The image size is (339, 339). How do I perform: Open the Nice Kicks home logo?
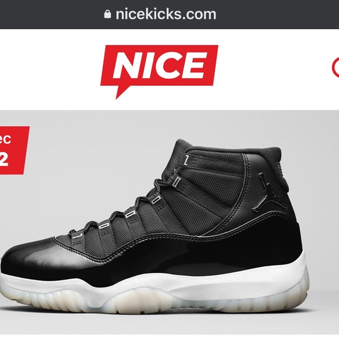point(160,72)
